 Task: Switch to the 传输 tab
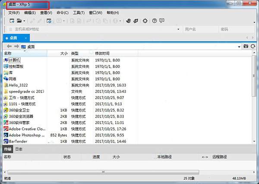8,149
